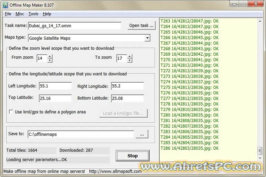Click log line T275 16/42813/28036.jpg

click(190, 87)
